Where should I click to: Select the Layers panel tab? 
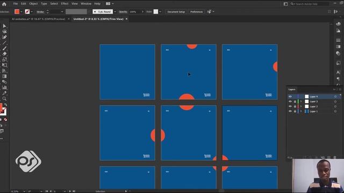coord(292,90)
